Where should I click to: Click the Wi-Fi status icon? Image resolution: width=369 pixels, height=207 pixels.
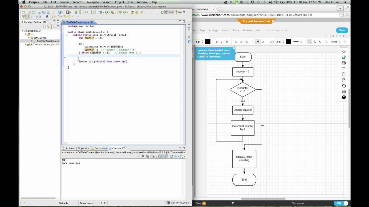pos(276,2)
